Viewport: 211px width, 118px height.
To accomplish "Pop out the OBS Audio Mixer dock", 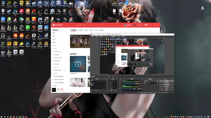I will pos(142,79).
